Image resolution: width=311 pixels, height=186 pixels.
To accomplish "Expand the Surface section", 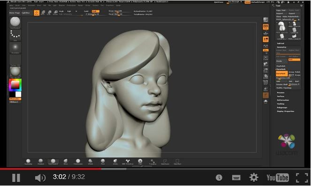I will point(281,96).
